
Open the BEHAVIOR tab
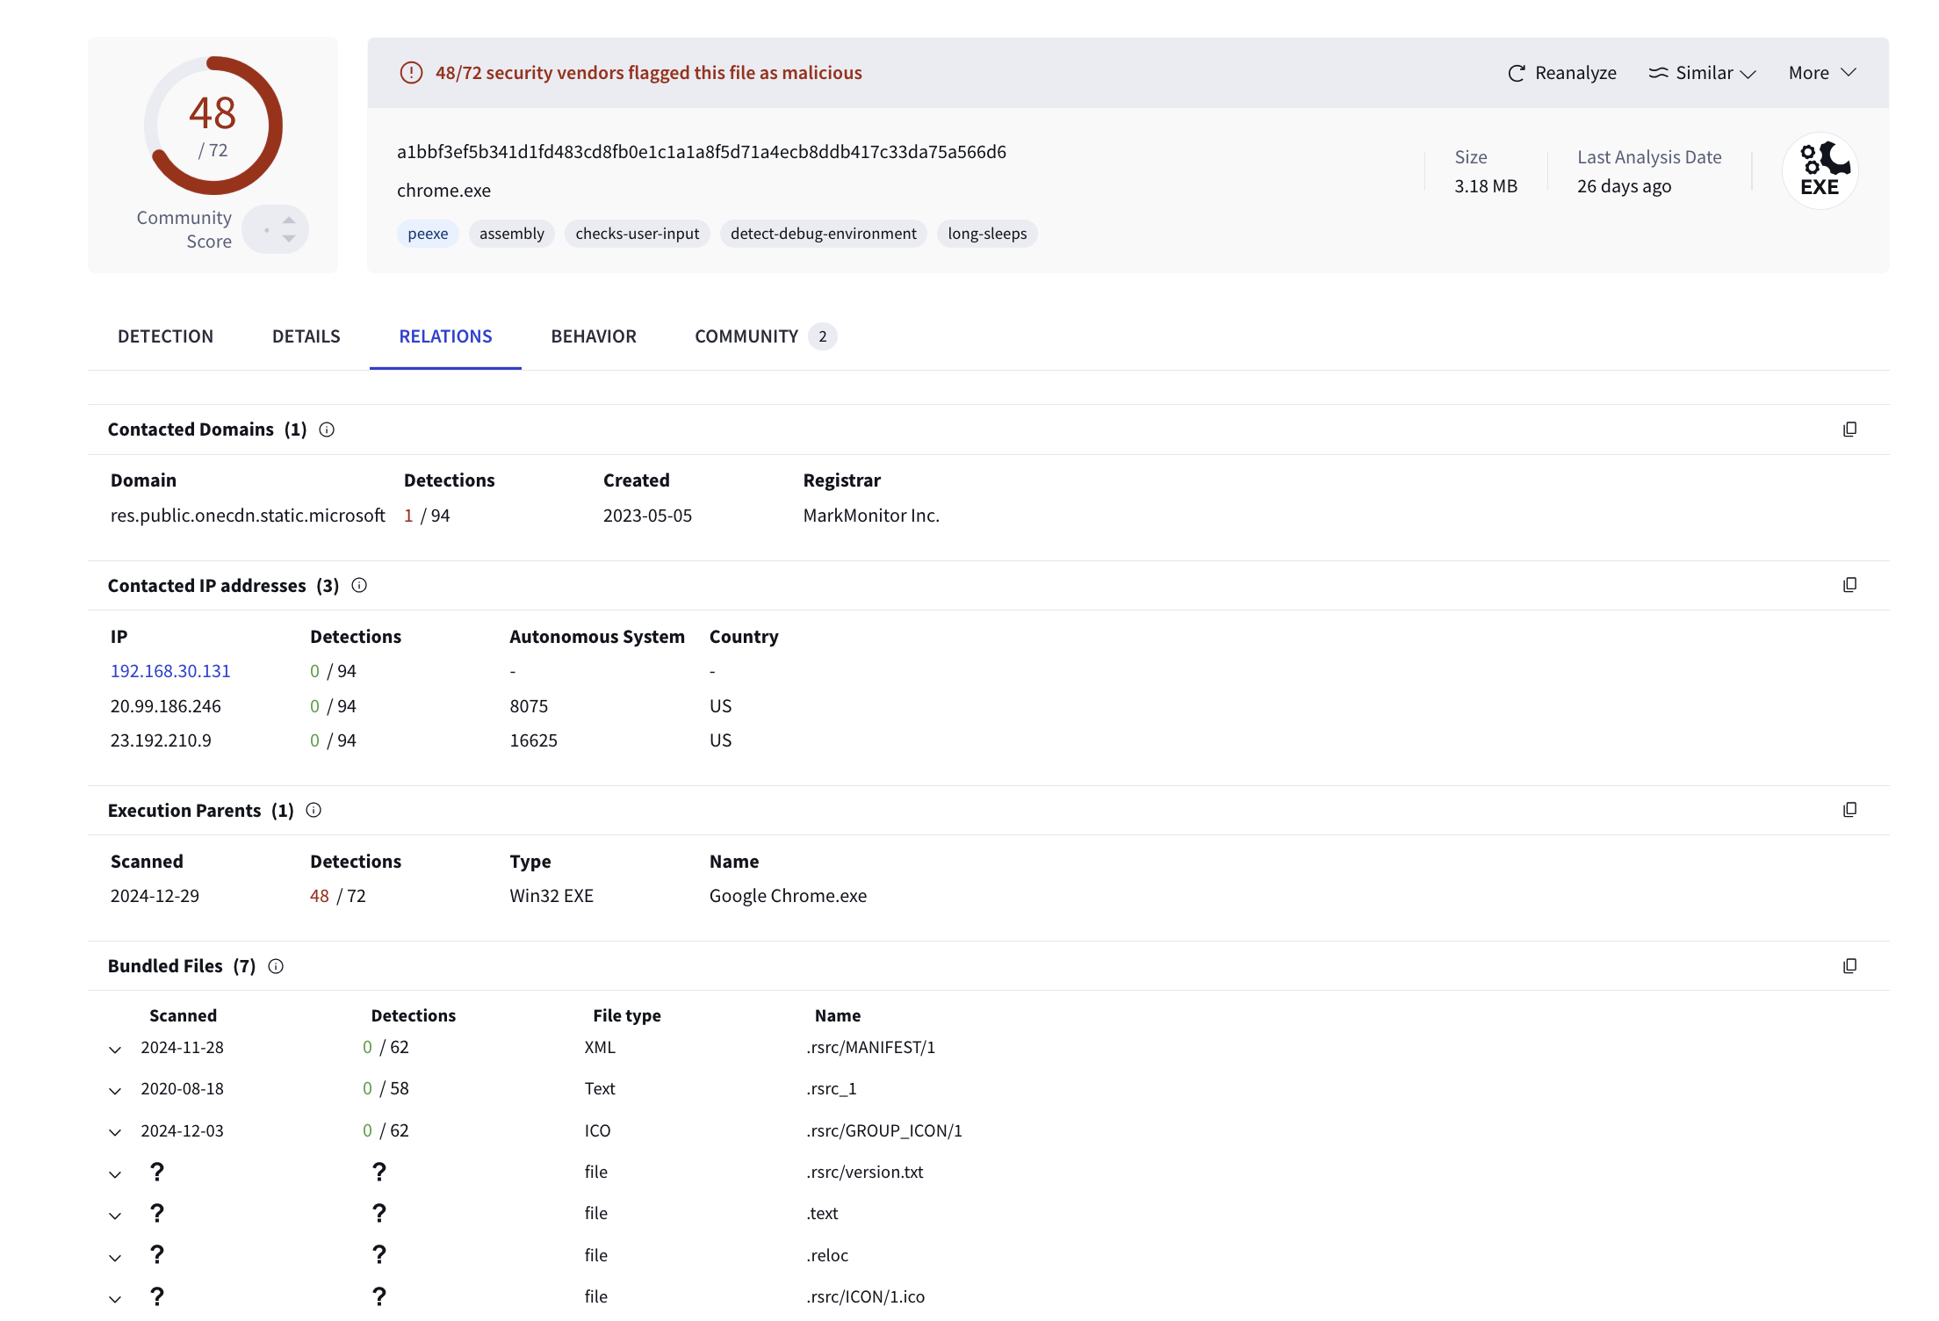[594, 336]
